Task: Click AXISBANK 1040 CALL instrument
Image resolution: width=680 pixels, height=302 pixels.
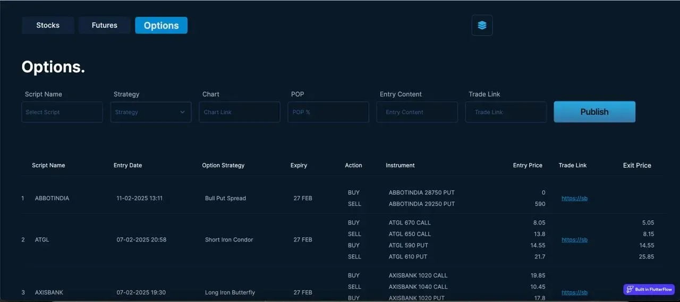Action: click(x=418, y=287)
